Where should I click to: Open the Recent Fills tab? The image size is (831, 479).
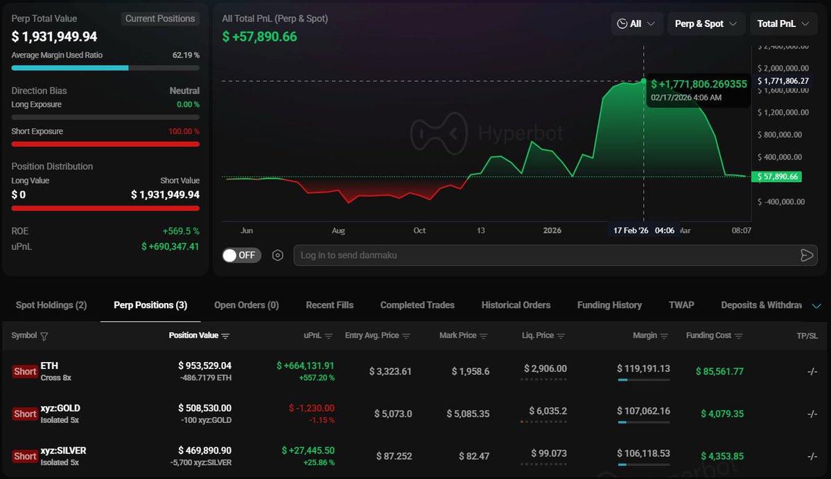pos(329,305)
